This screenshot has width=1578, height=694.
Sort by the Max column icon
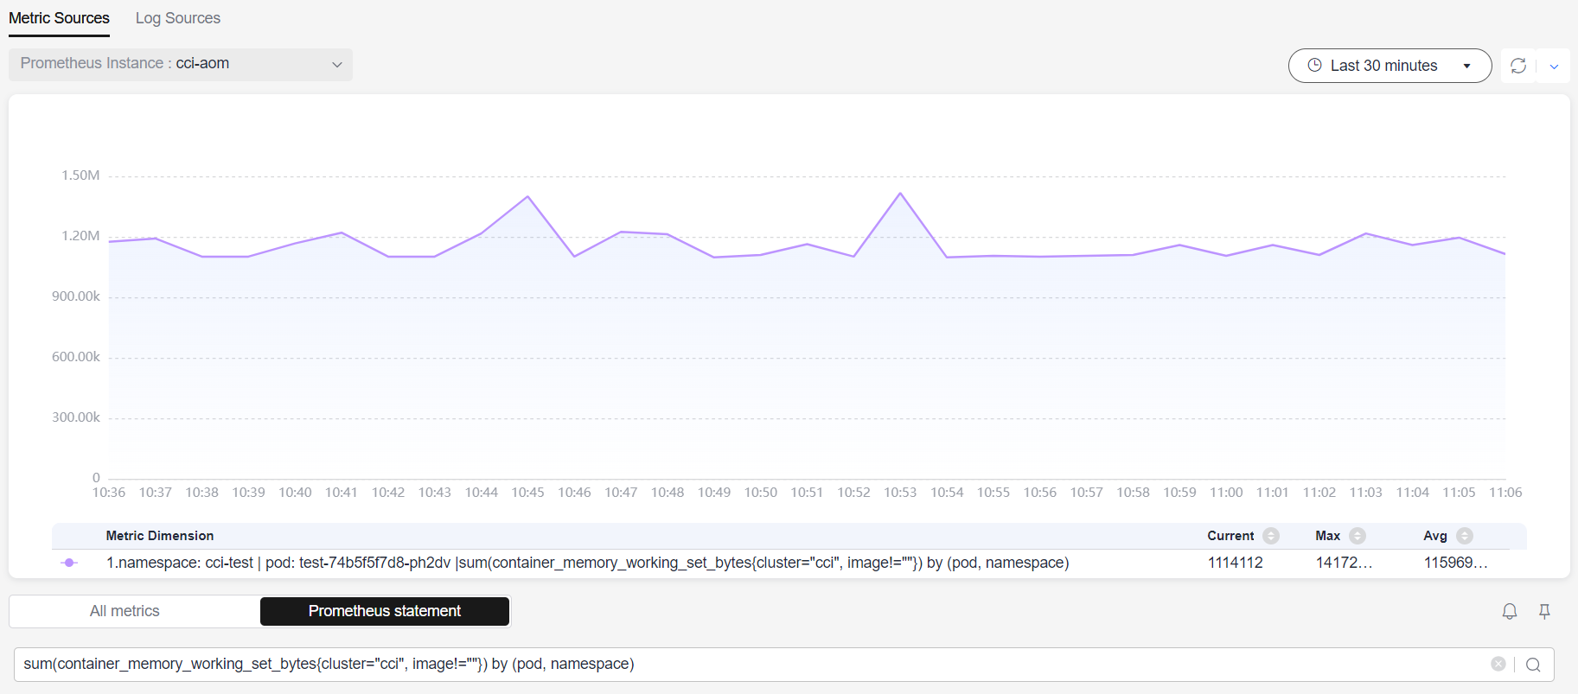pos(1358,536)
